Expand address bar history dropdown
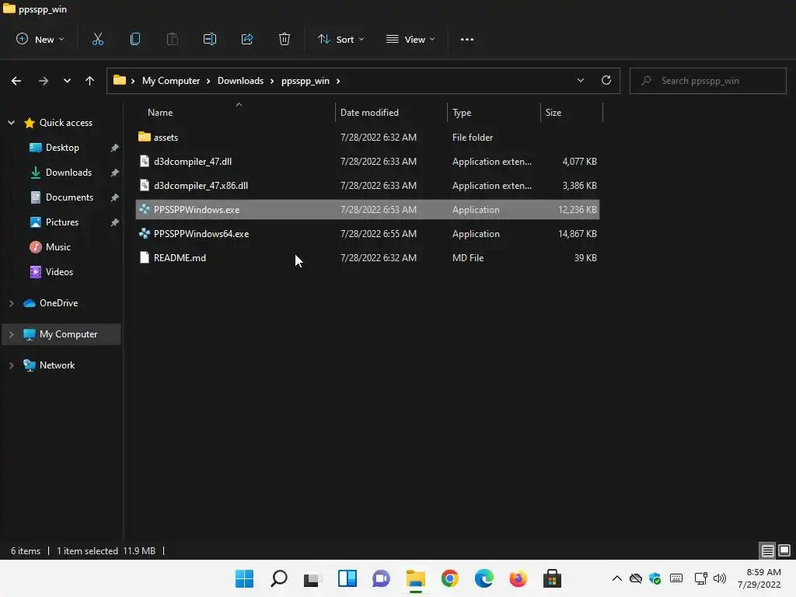 (x=580, y=80)
